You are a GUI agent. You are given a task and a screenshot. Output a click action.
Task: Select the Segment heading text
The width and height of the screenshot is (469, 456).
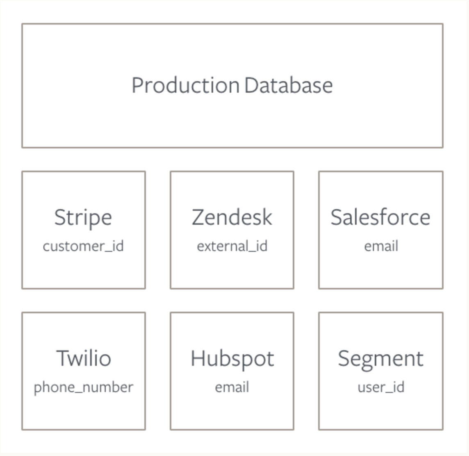pos(380,358)
